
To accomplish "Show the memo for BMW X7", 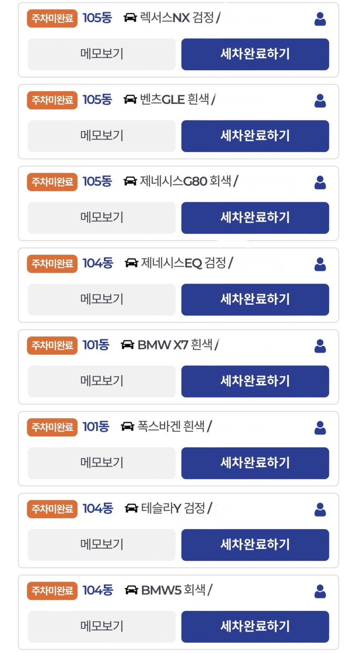I will [x=102, y=381].
